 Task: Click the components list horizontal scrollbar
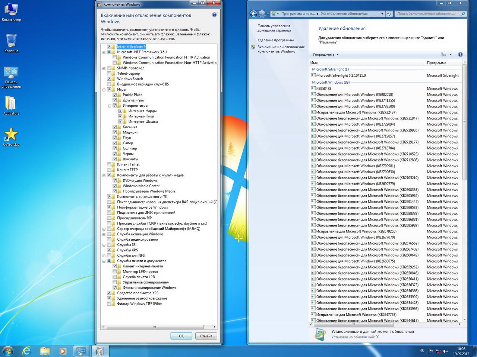coord(154,327)
